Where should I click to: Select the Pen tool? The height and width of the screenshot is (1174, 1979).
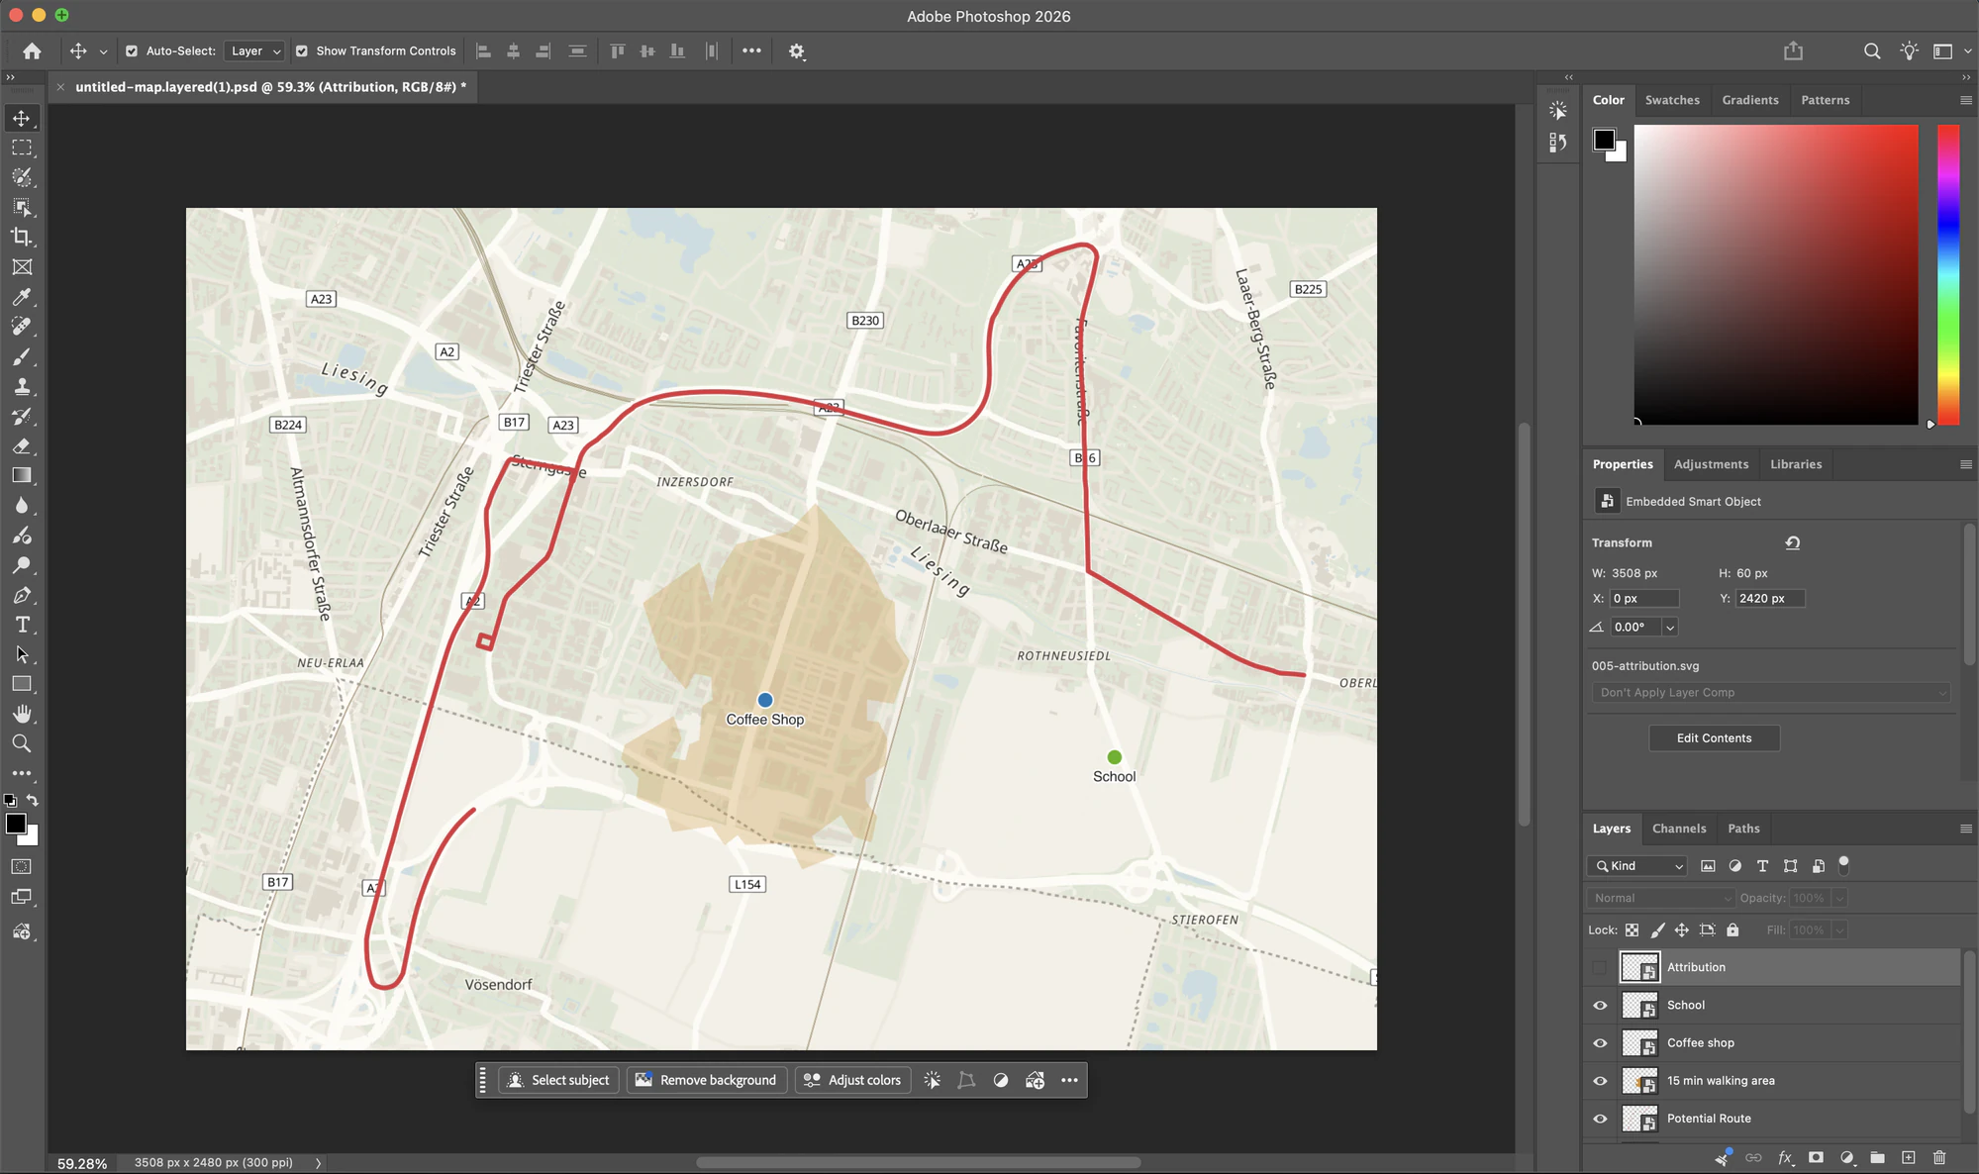pos(21,595)
